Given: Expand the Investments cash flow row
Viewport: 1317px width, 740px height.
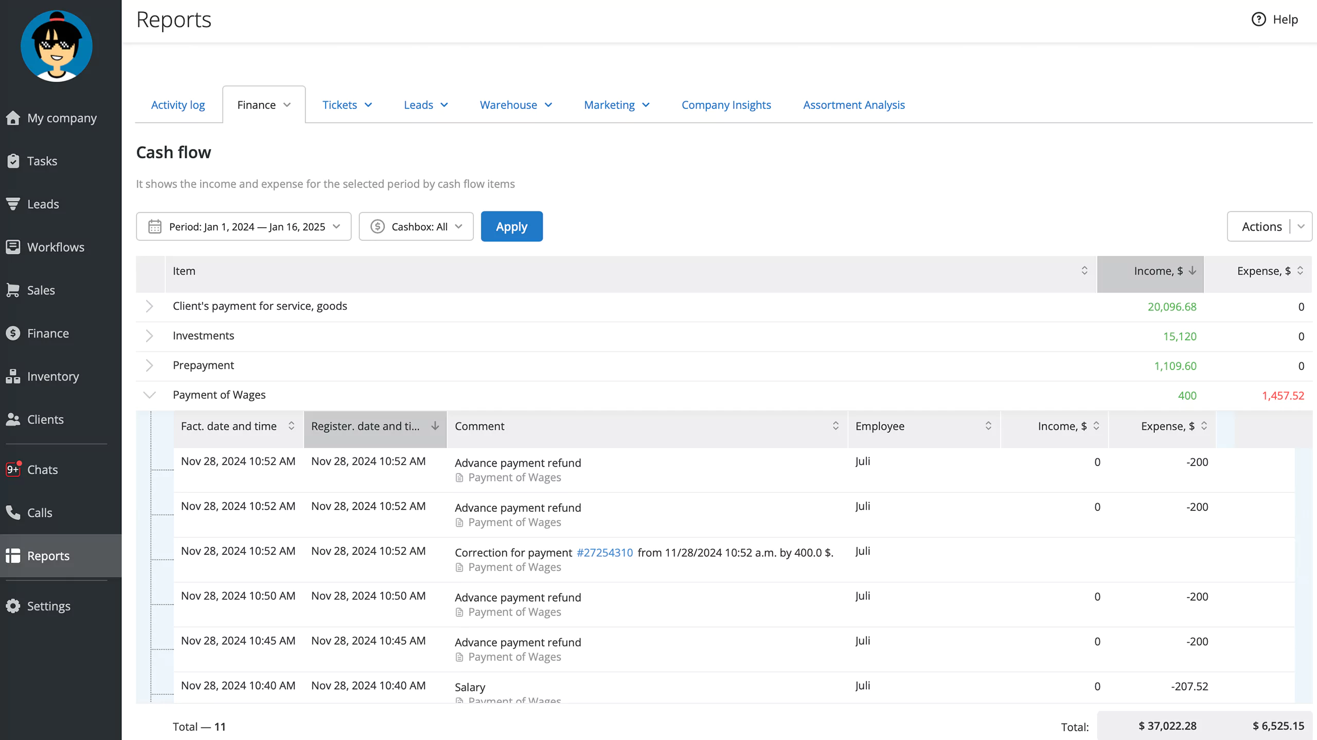Looking at the screenshot, I should [x=149, y=336].
